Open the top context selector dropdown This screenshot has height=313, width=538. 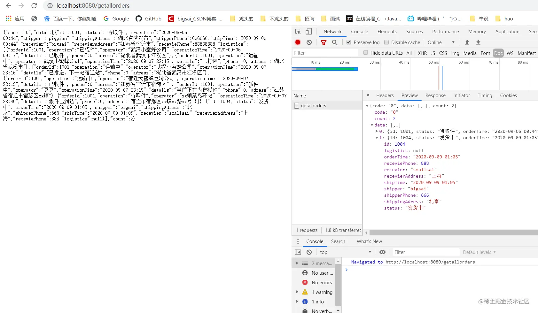pos(346,252)
